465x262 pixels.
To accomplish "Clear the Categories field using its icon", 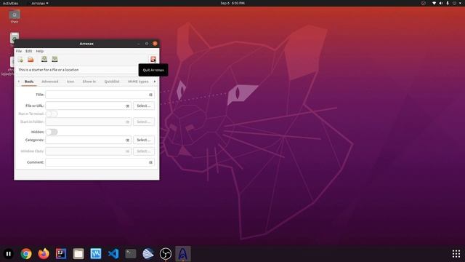I will [128, 140].
